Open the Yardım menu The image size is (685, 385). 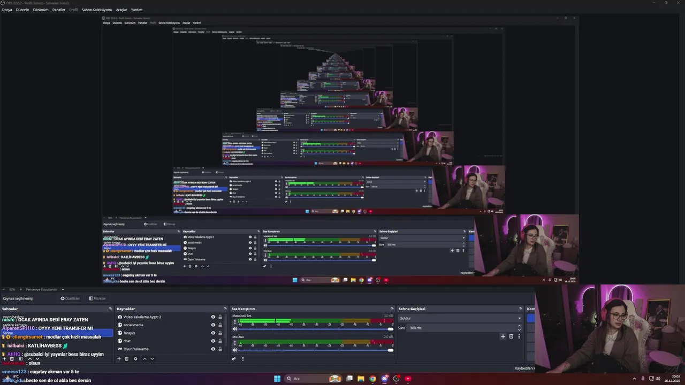point(137,10)
